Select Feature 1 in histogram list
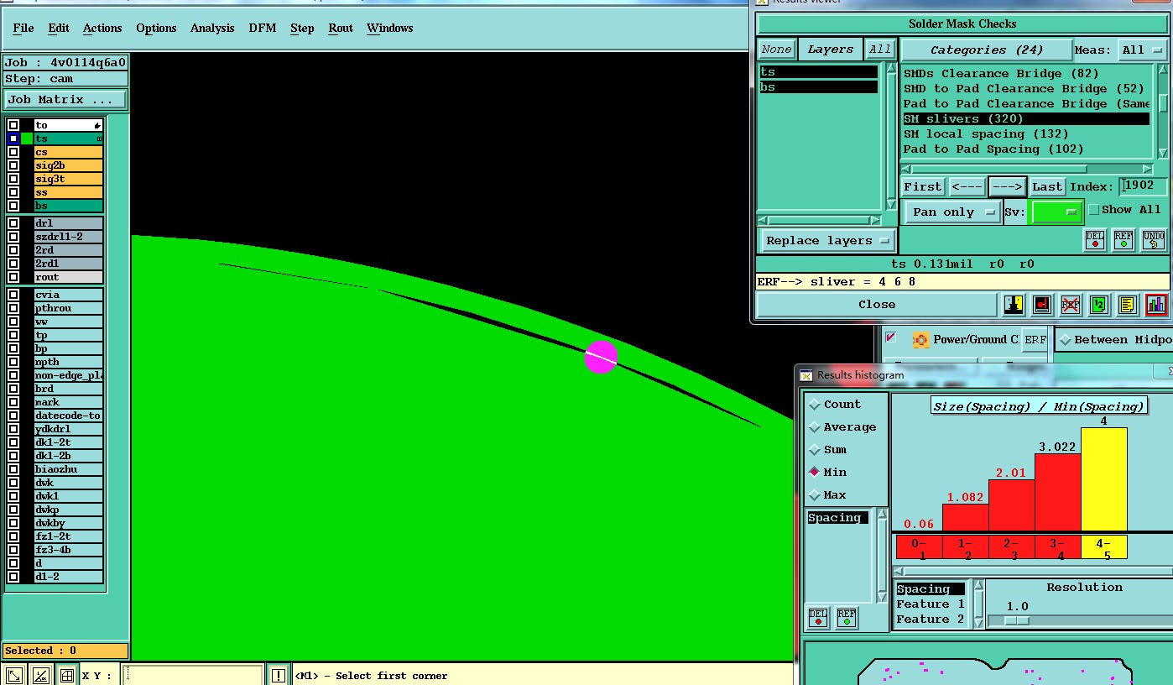Screen dimensions: 1173x685 pyautogui.click(x=931, y=604)
